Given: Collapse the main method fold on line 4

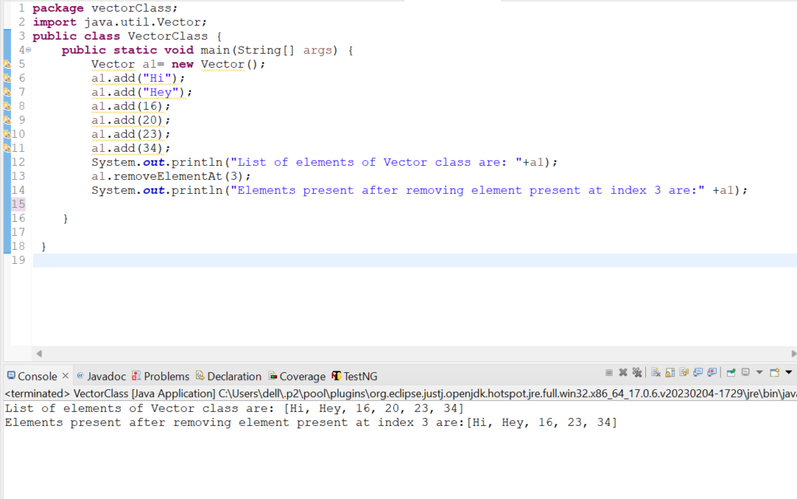Looking at the screenshot, I should point(29,50).
